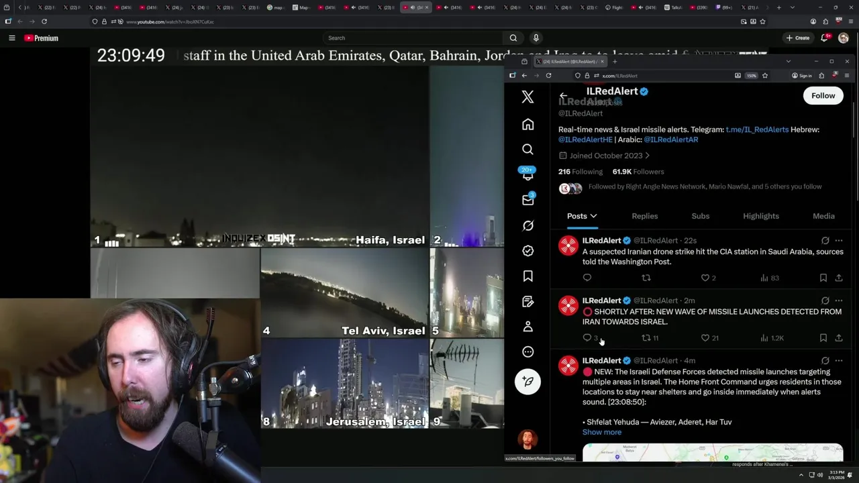Switch to the Media tab
This screenshot has height=483, width=859.
(x=823, y=216)
